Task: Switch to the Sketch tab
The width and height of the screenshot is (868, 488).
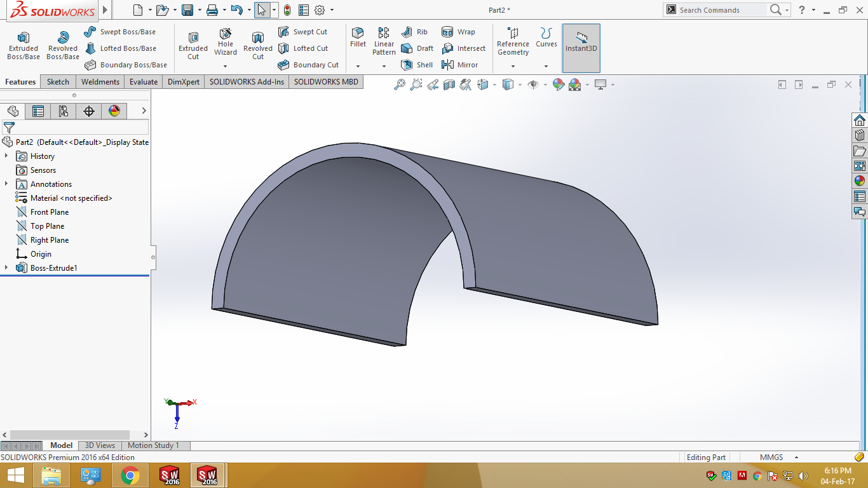Action: pyautogui.click(x=58, y=82)
